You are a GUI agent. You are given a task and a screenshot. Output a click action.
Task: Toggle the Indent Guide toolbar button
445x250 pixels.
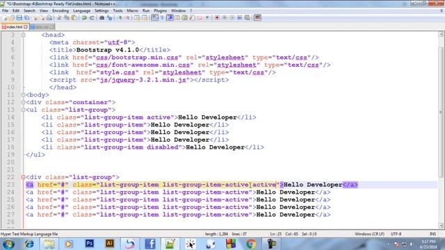pos(170,18)
